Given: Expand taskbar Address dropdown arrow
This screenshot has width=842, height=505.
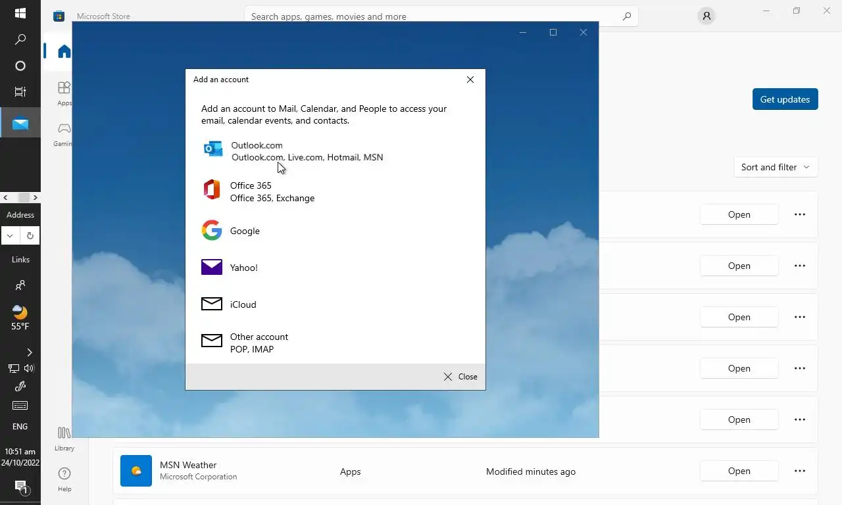Looking at the screenshot, I should [10, 235].
